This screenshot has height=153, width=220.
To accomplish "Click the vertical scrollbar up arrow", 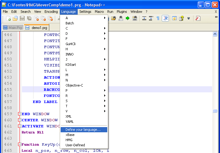I will tap(215, 34).
